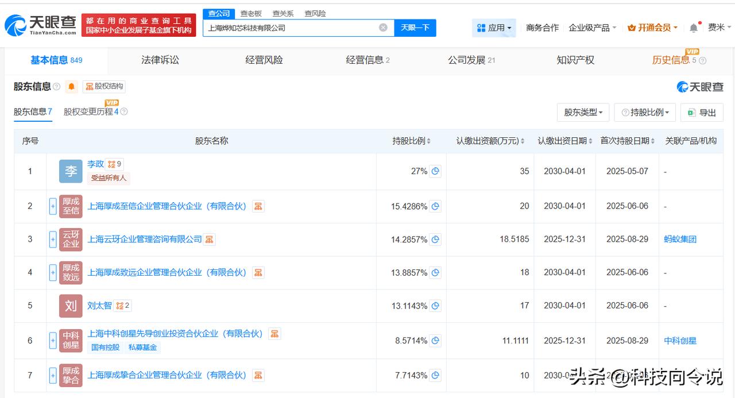
Task: Switch to the 公司发展 tab
Action: [471, 60]
